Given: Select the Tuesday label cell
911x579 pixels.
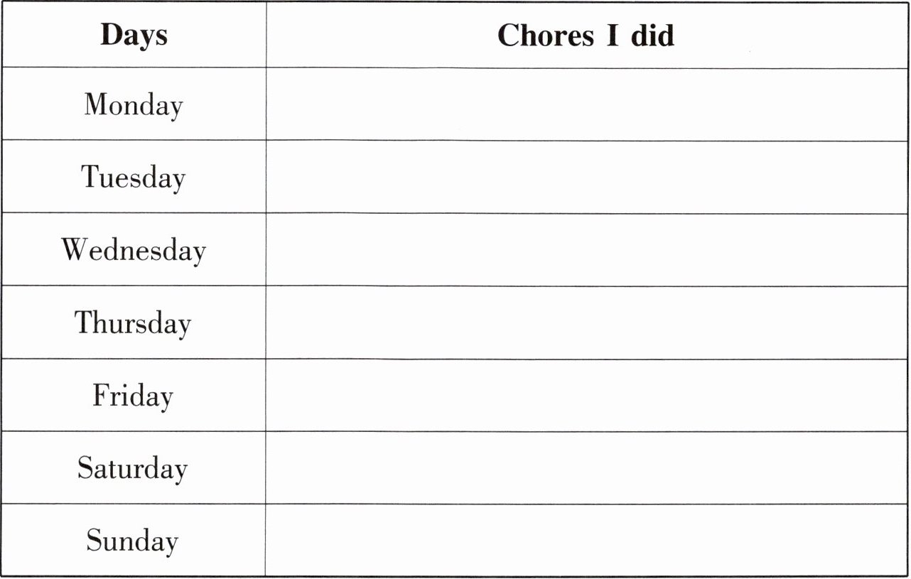Looking at the screenshot, I should [x=134, y=177].
